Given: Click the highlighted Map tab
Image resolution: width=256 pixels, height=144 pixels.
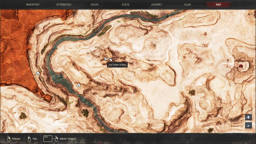Looking at the screenshot, I should point(218,5).
